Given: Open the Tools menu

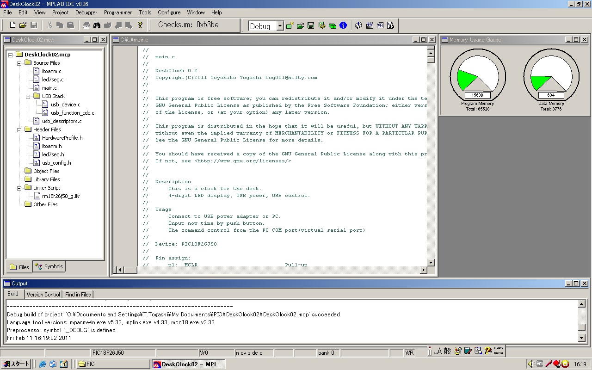Looking at the screenshot, I should pyautogui.click(x=145, y=12).
